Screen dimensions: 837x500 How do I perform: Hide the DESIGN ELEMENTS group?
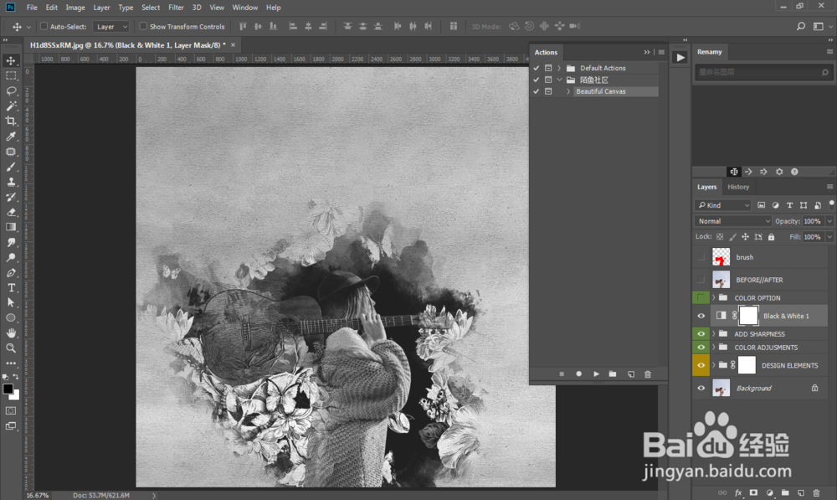click(701, 365)
